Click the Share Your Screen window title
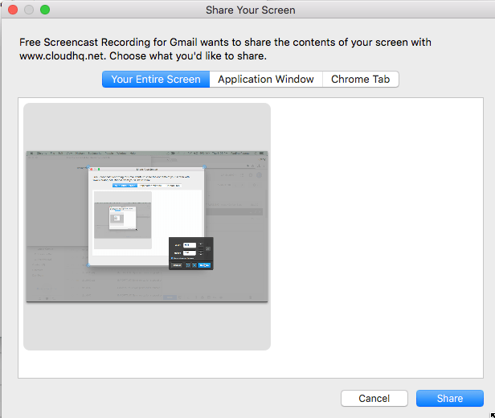 click(x=251, y=10)
